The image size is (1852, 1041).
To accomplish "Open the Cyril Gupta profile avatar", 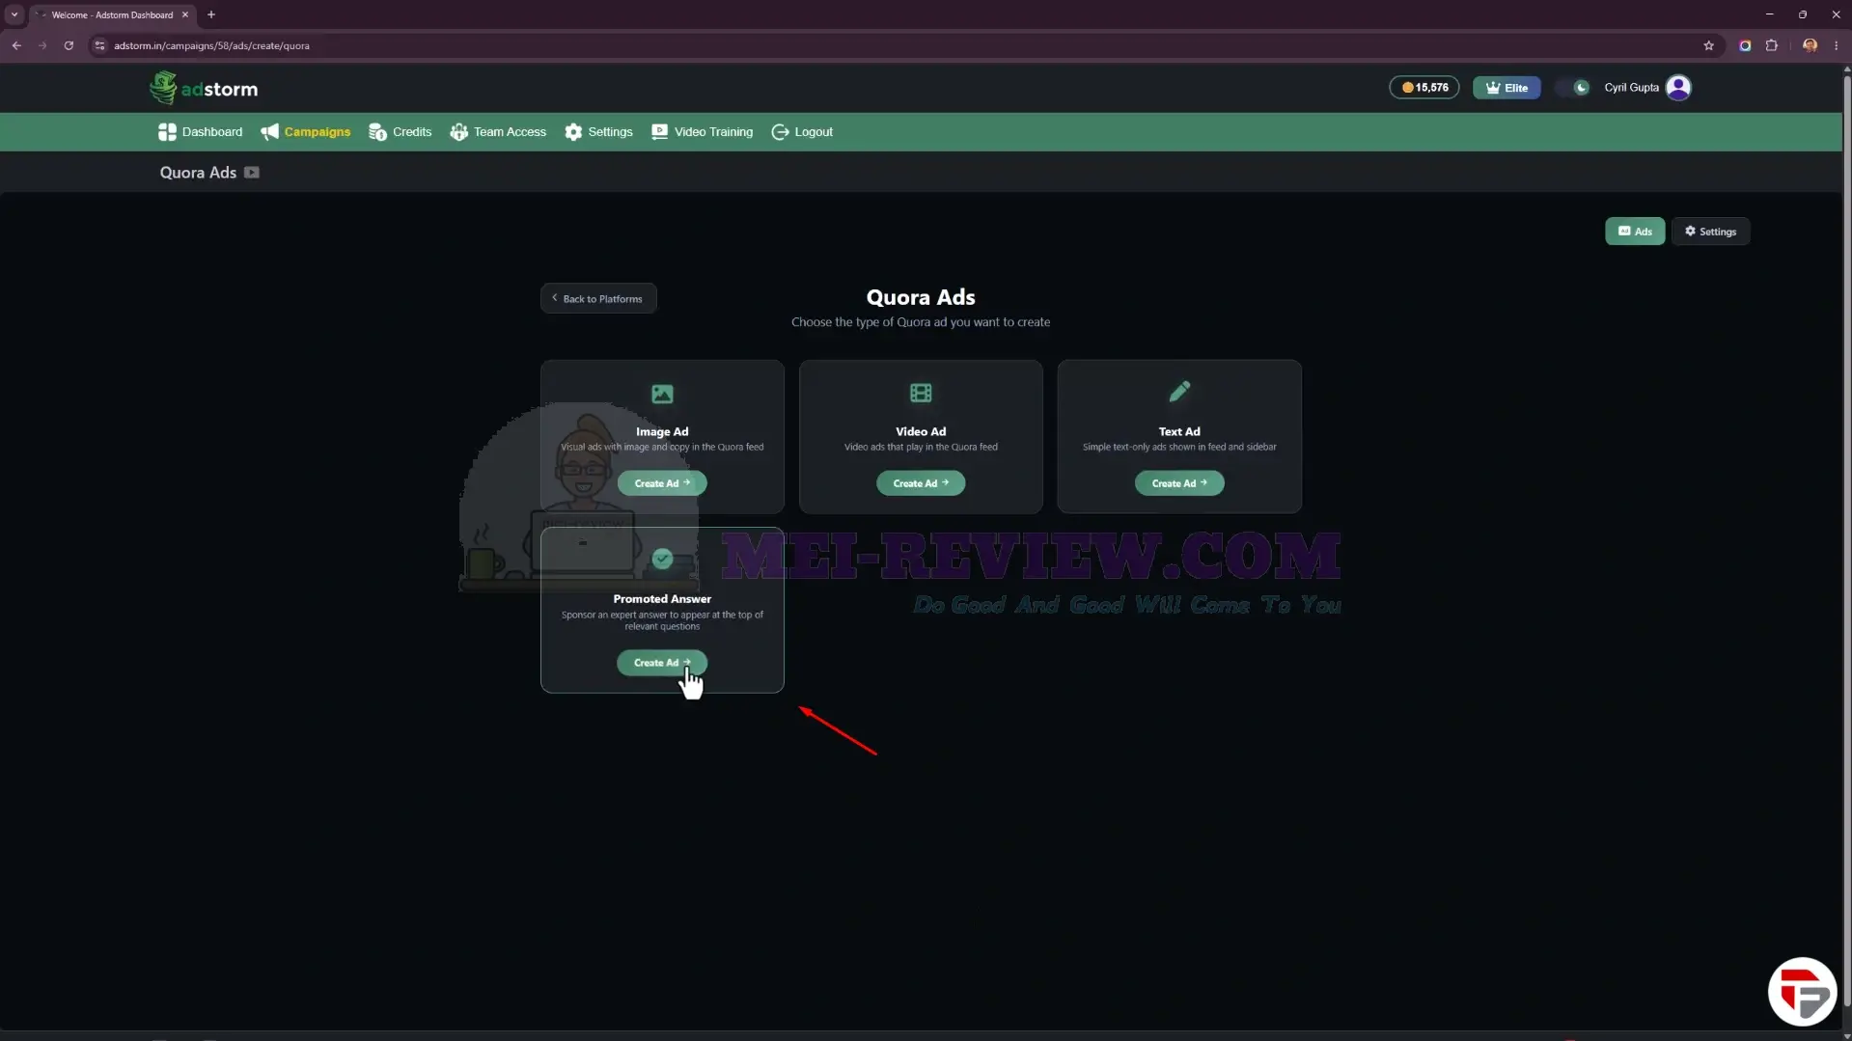I will (1678, 88).
